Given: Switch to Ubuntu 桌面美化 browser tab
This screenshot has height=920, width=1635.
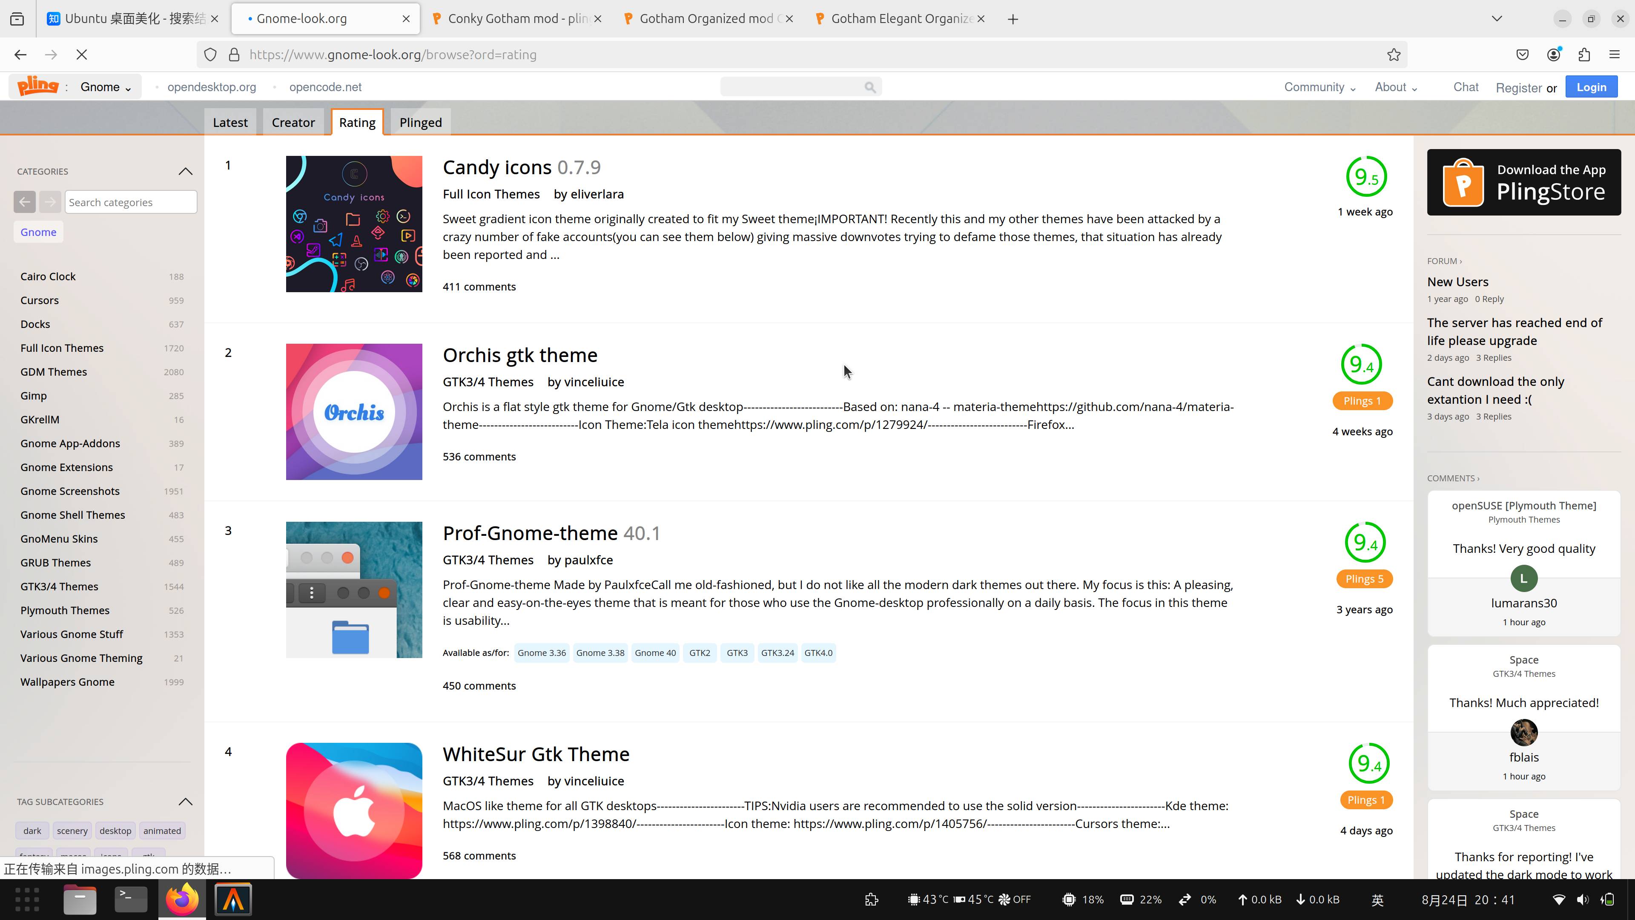Looking at the screenshot, I should pos(133,19).
